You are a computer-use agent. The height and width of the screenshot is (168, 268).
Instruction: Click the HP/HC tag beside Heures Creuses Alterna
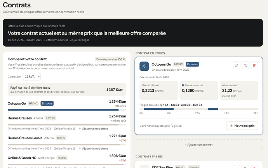50,118
